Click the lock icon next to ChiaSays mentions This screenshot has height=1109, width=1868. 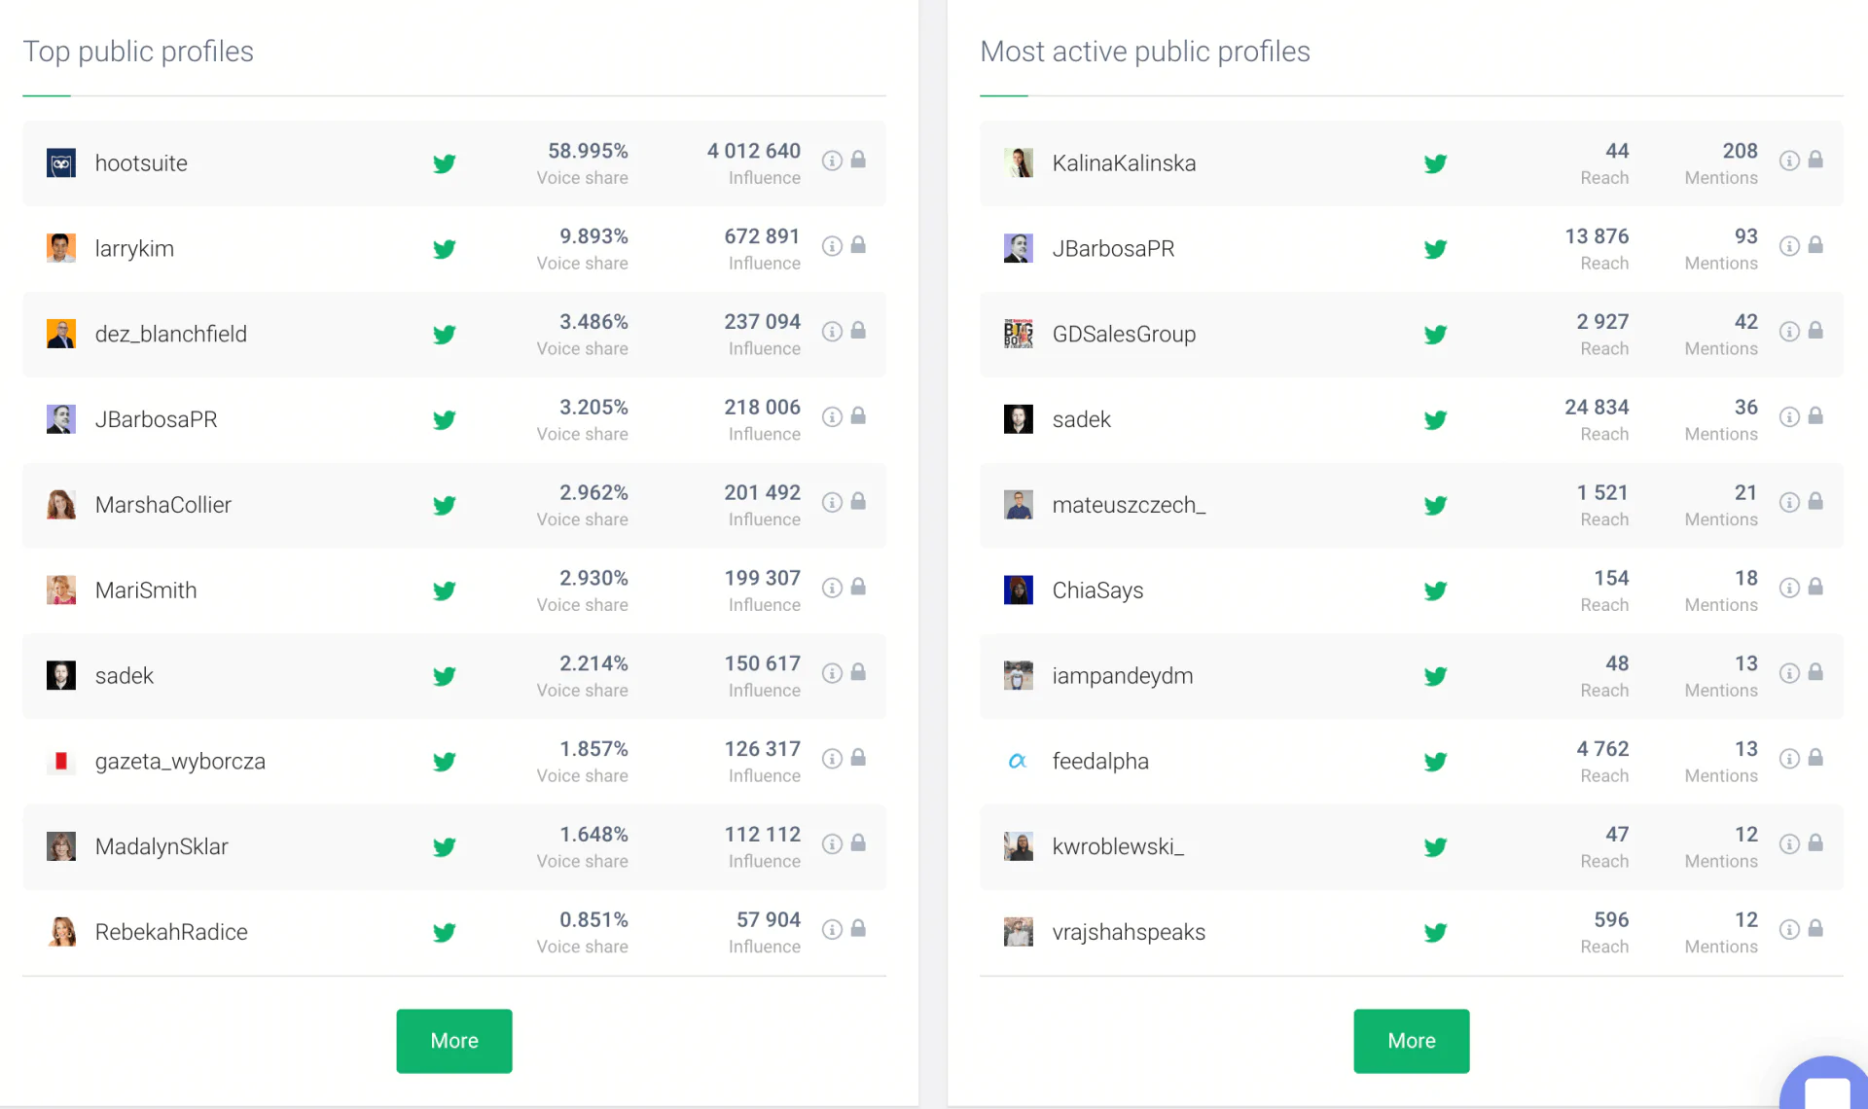tap(1817, 588)
